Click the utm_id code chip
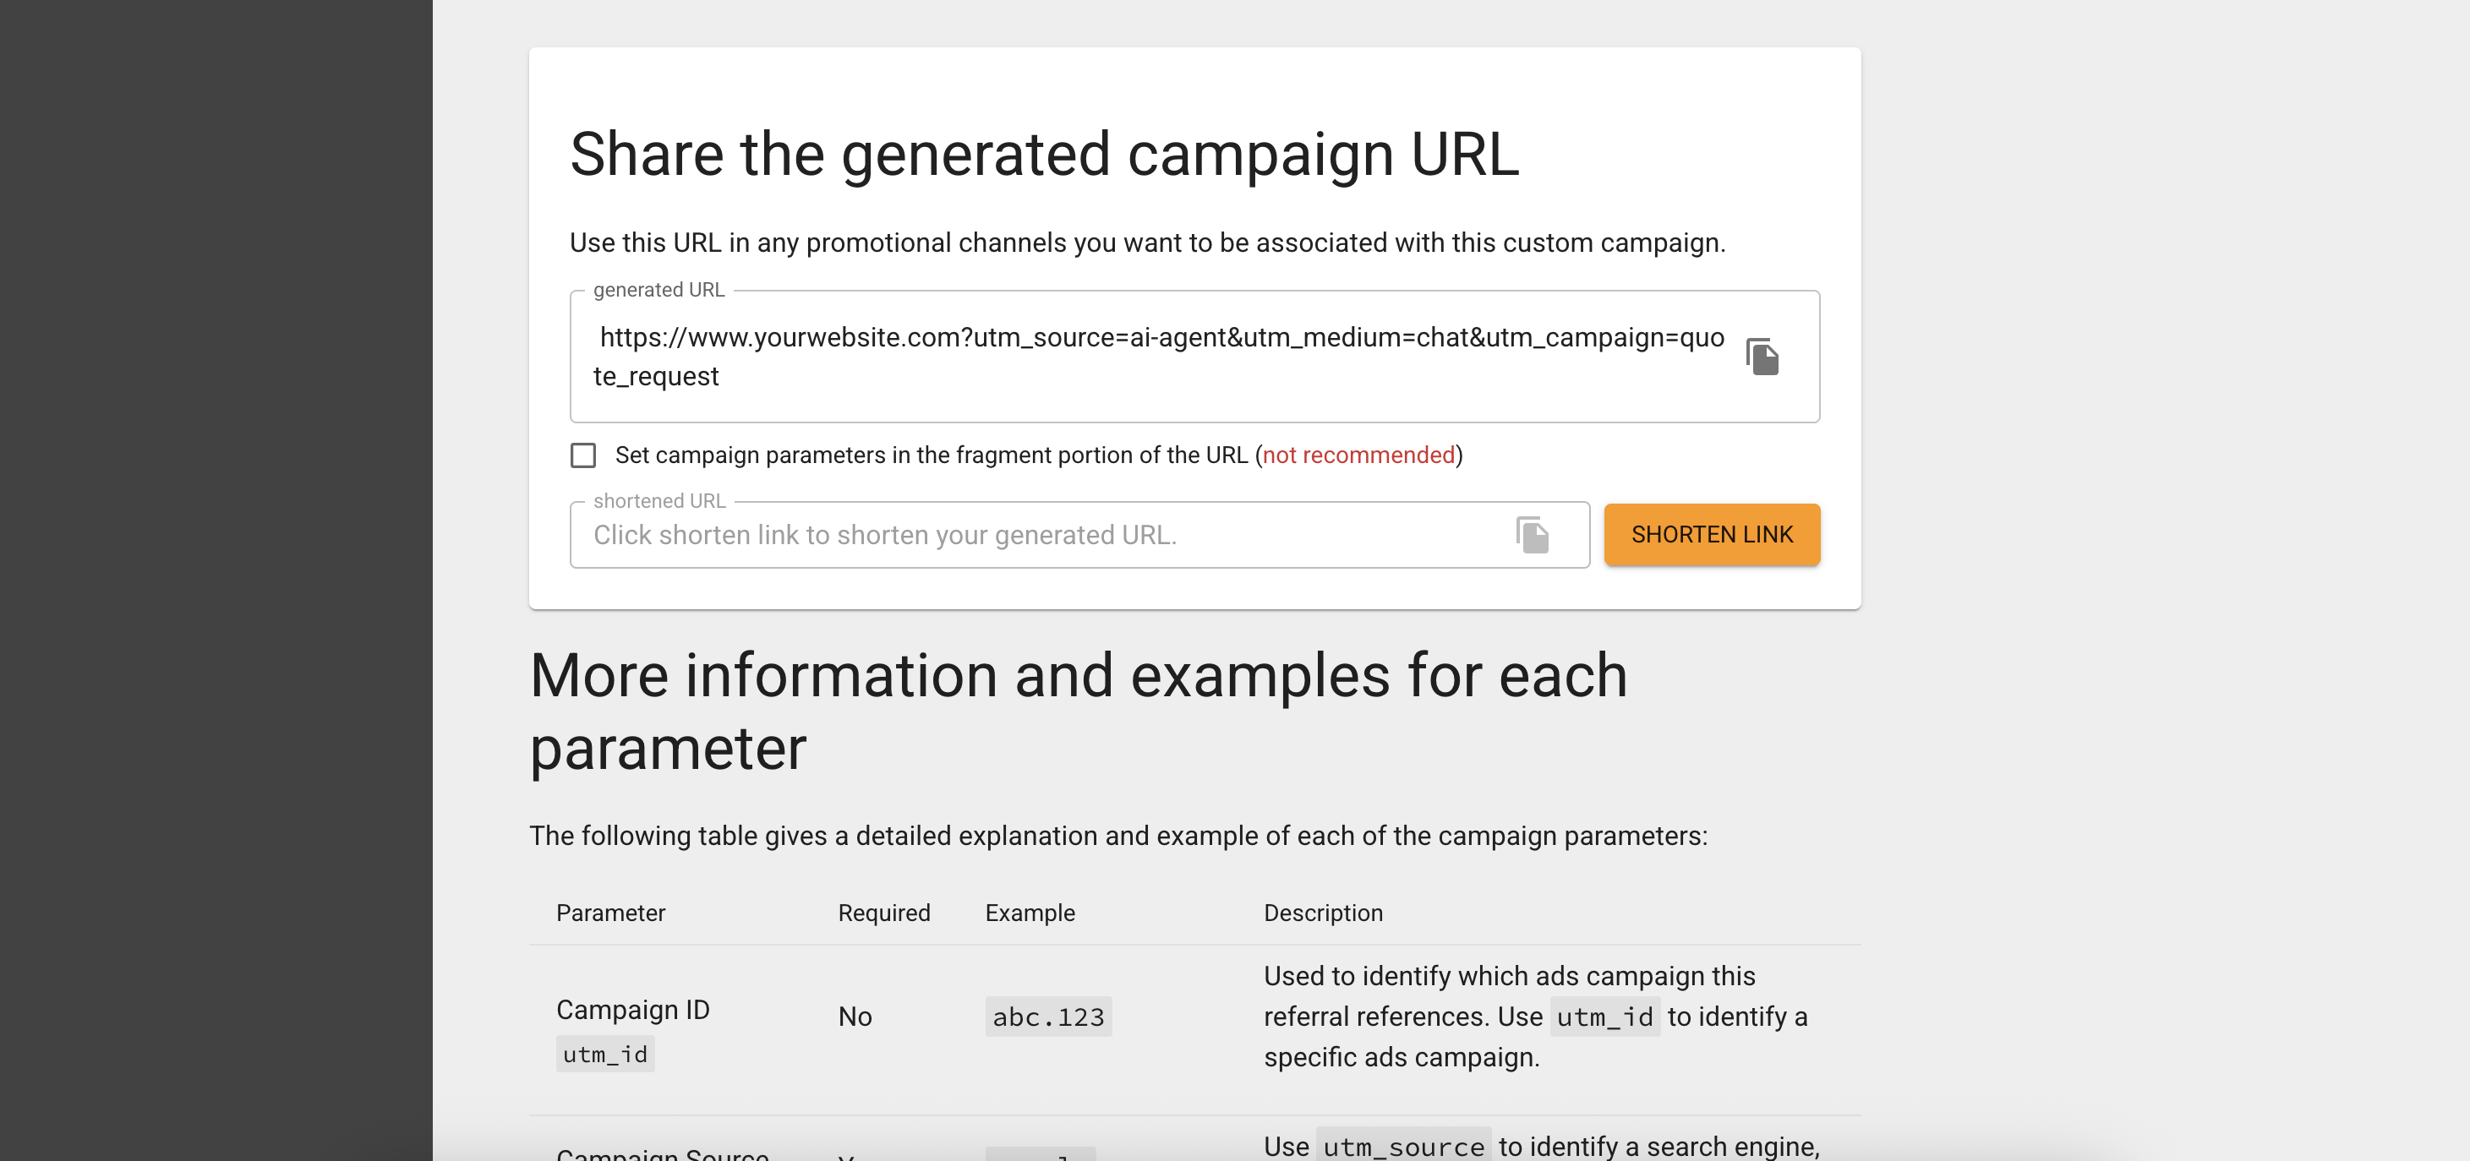The image size is (2470, 1161). pos(604,1054)
